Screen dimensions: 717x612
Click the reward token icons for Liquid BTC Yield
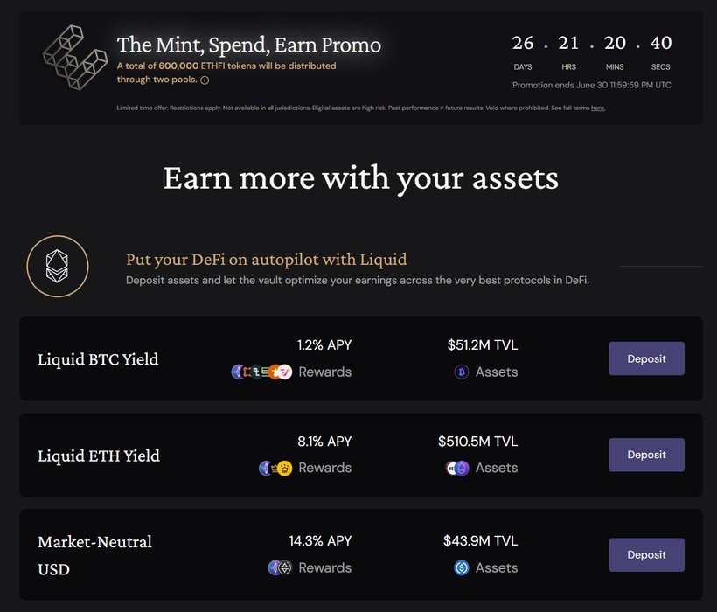pos(261,372)
